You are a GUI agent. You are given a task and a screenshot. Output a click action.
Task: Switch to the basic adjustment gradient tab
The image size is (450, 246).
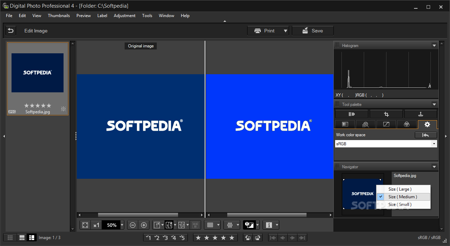(345, 124)
